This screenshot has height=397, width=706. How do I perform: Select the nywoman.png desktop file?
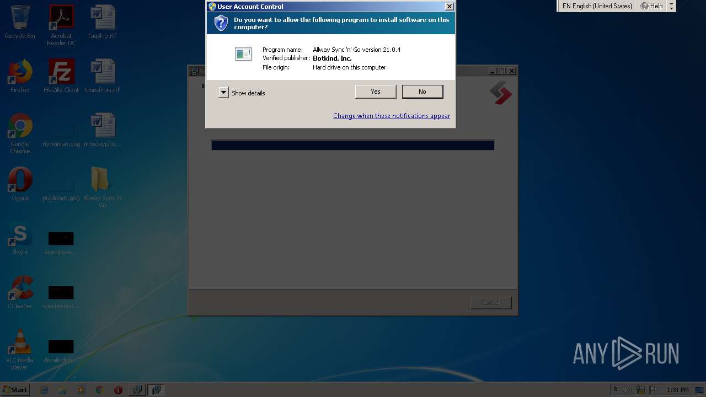click(x=61, y=134)
